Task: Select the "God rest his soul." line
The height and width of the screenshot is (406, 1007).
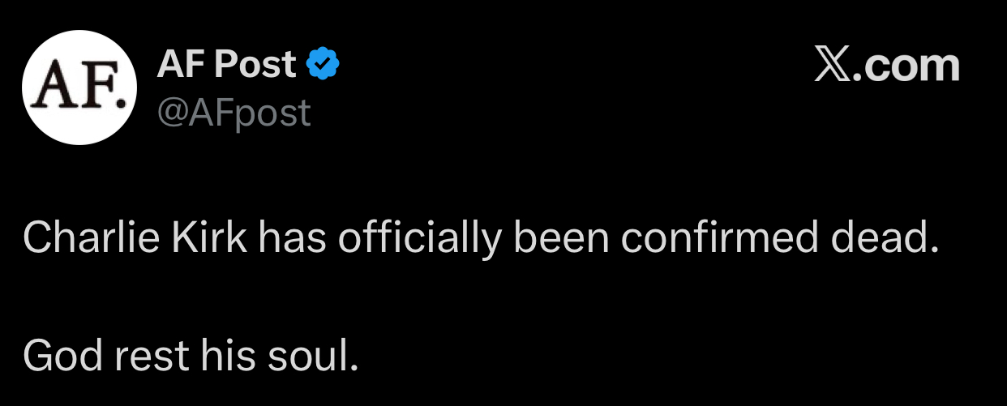Action: (191, 354)
